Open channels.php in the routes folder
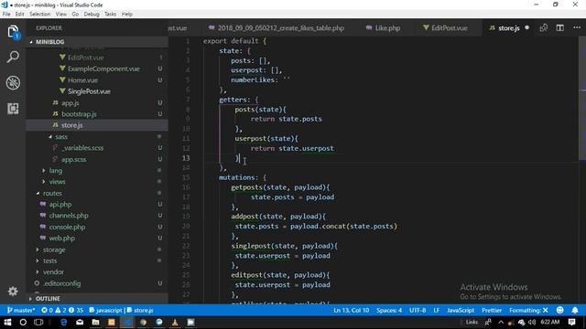The width and height of the screenshot is (586, 329). point(69,216)
